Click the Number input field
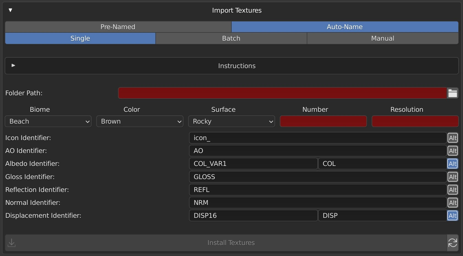Screen dimensions: 463x256 tap(323, 121)
